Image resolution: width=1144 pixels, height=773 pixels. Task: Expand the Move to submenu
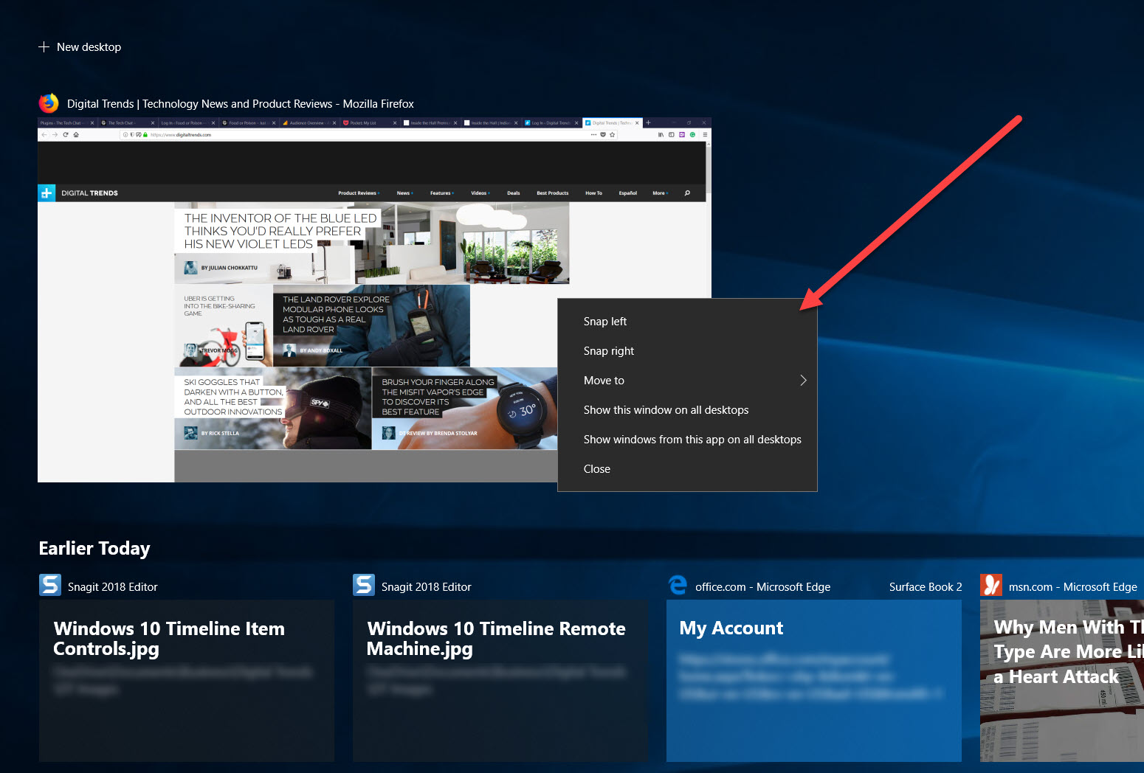[x=687, y=381]
